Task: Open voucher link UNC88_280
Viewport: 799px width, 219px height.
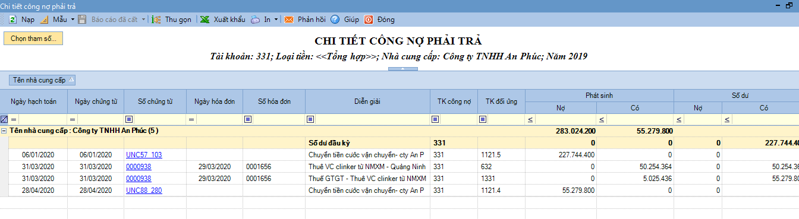Action: tap(144, 191)
